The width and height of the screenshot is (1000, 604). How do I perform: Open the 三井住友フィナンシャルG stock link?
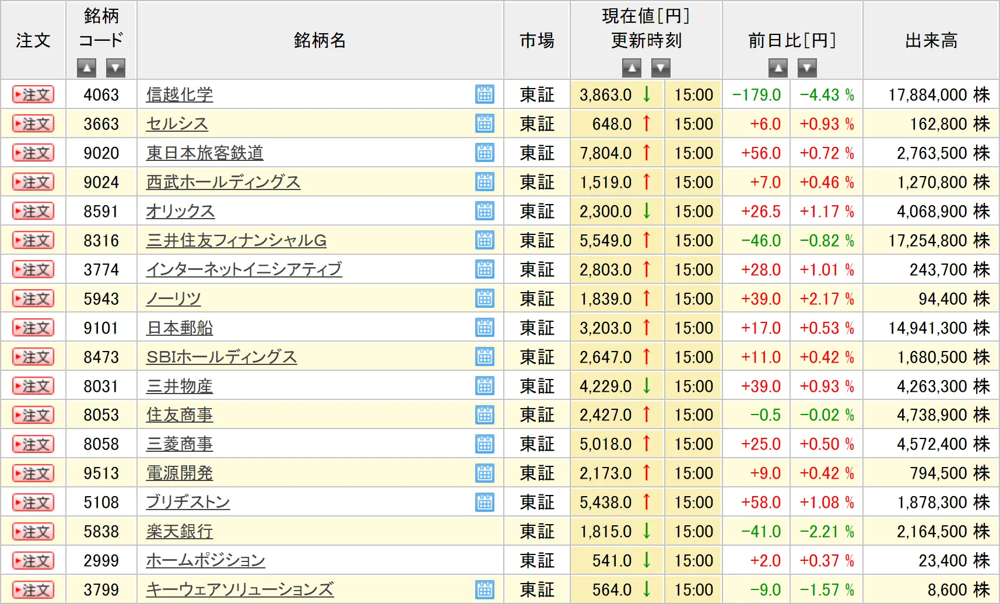[236, 240]
